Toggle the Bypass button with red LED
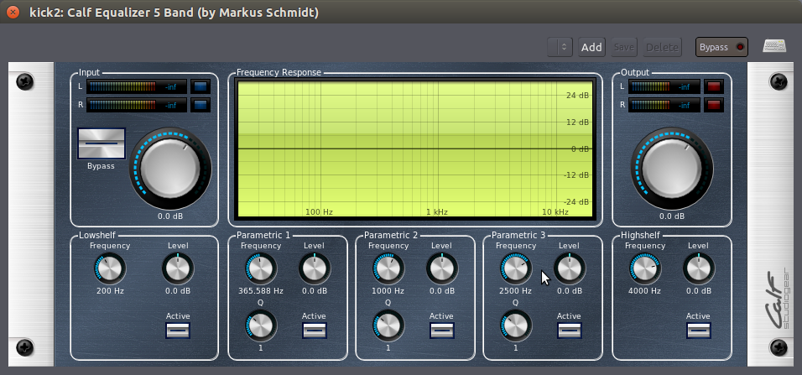This screenshot has height=375, width=802. pos(721,47)
